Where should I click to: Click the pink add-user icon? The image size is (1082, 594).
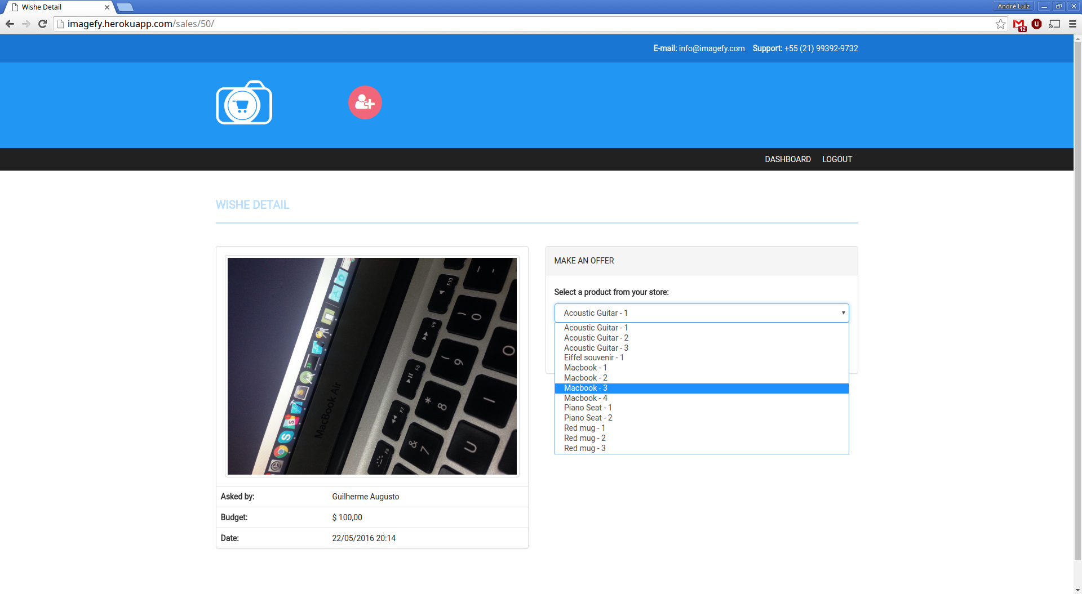(365, 102)
